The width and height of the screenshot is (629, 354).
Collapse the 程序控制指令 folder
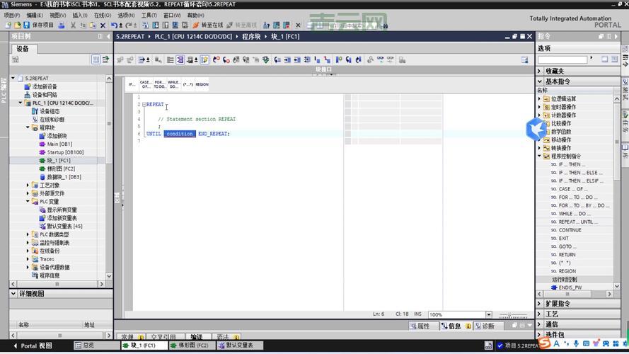click(x=540, y=156)
